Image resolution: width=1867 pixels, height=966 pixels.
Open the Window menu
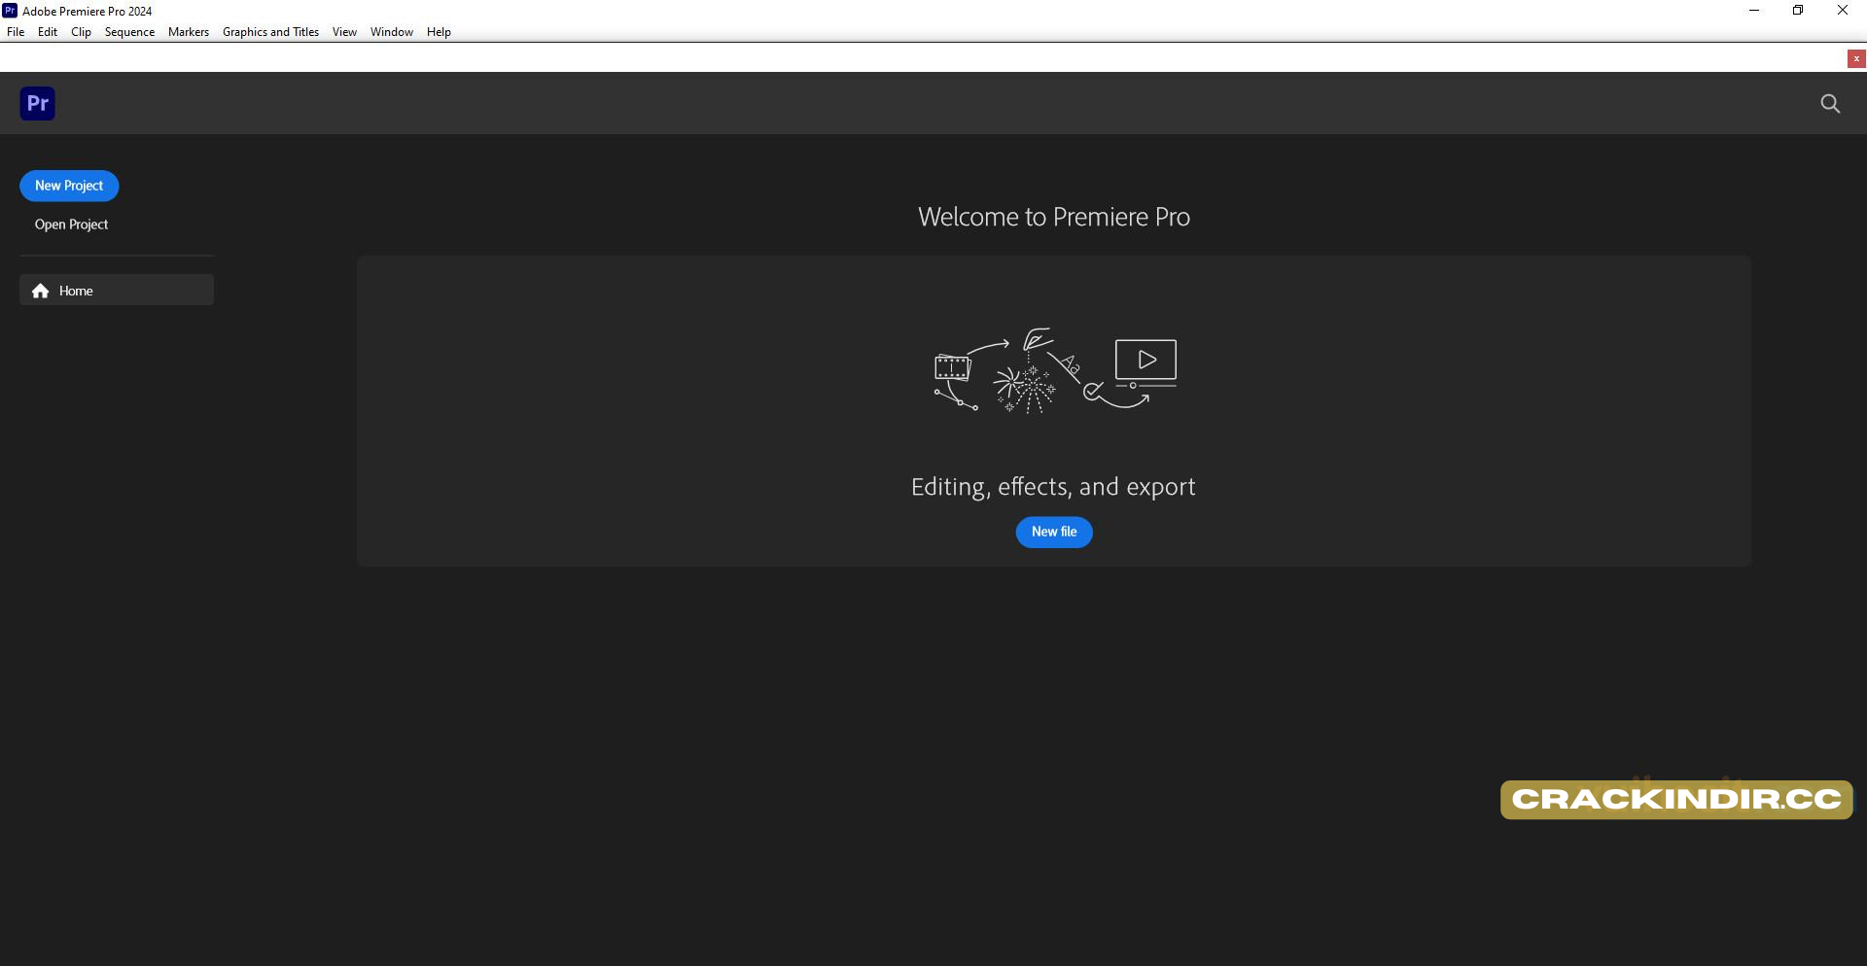coord(392,32)
